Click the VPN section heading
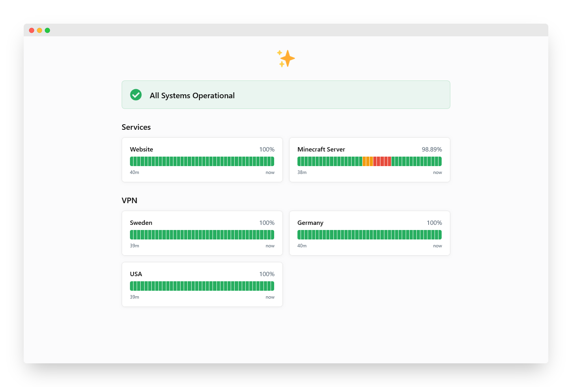Viewport: 572px width, 387px height. coord(130,200)
